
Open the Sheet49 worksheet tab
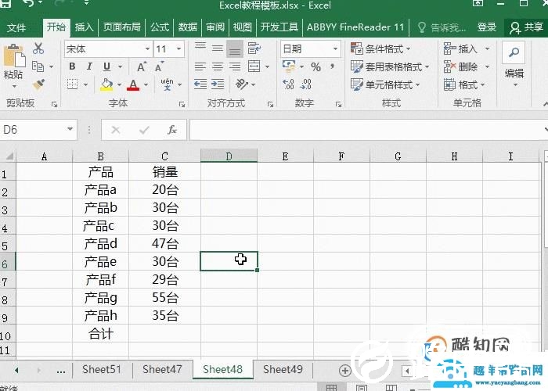[283, 369]
